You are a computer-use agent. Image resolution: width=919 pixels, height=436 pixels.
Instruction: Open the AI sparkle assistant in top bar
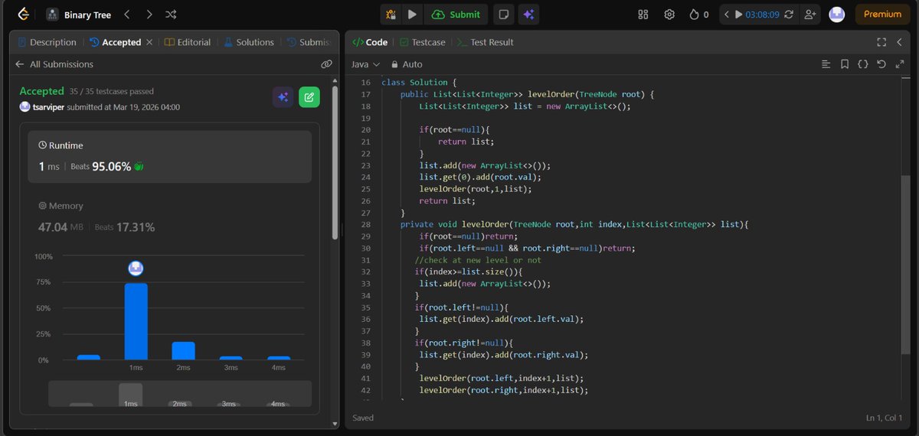tap(528, 14)
